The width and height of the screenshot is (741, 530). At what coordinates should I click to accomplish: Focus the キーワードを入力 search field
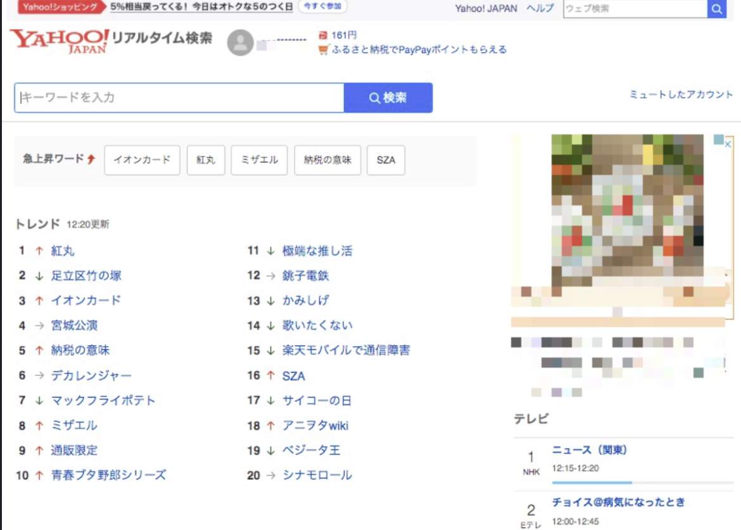coord(179,98)
